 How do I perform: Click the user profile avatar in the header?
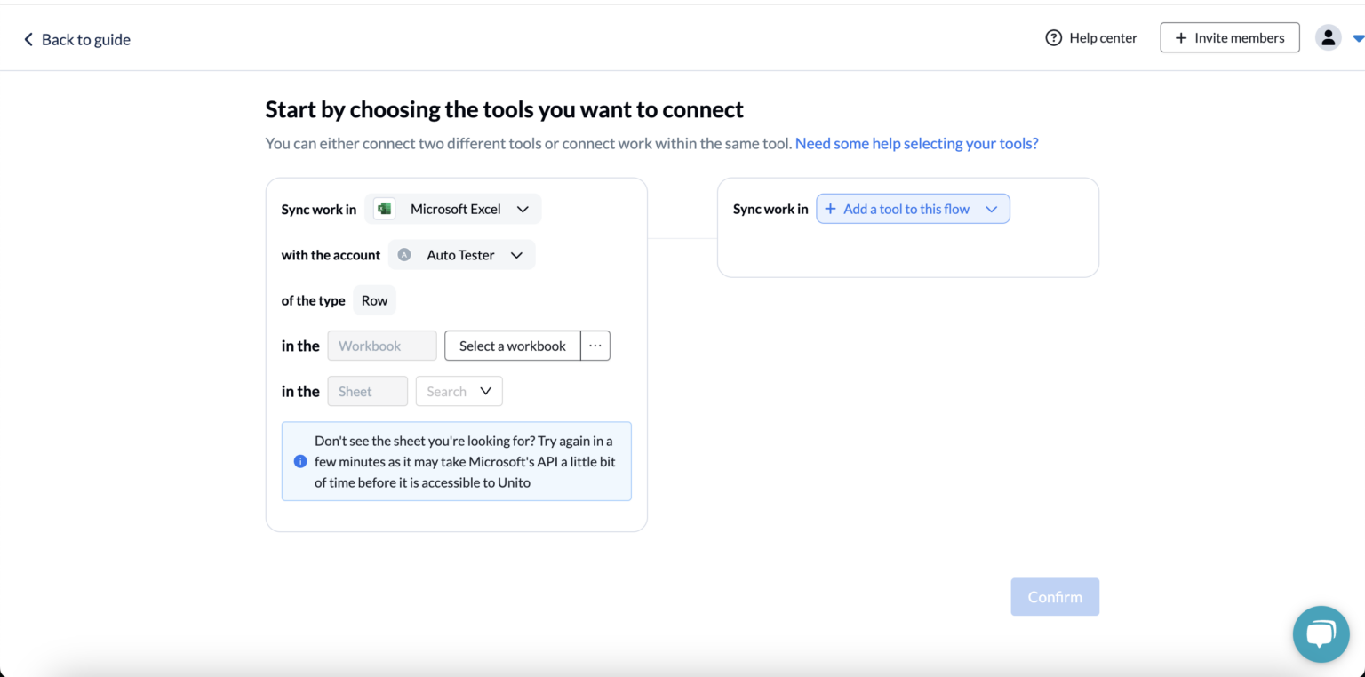pos(1328,37)
